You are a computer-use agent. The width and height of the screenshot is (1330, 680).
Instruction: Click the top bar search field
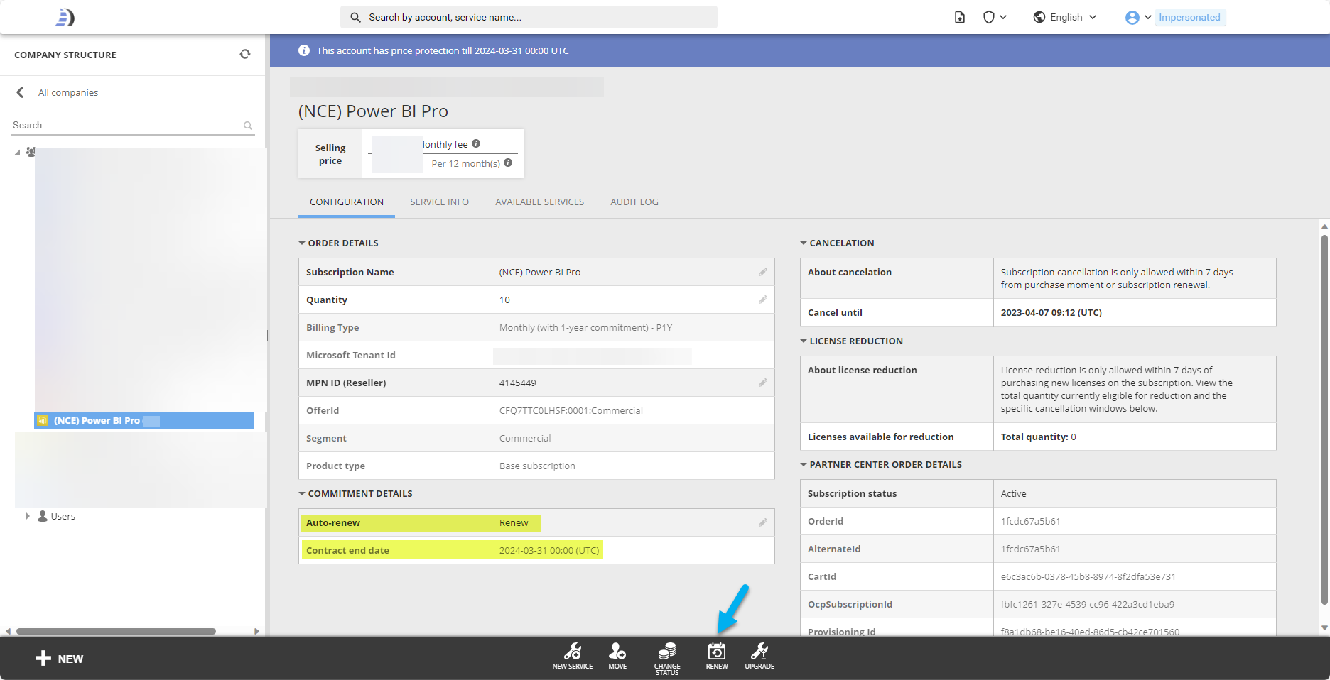[x=529, y=17]
